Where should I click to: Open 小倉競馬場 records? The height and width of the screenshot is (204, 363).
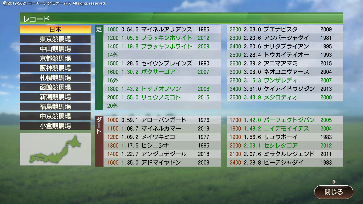tap(55, 126)
